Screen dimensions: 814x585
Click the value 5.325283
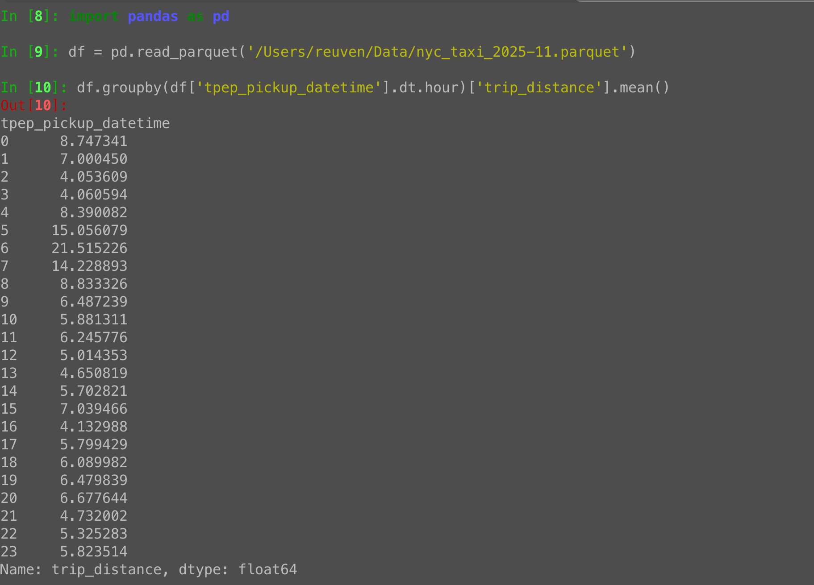click(94, 534)
